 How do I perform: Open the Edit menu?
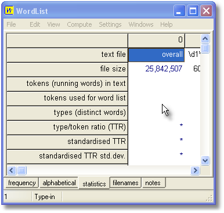35,24
